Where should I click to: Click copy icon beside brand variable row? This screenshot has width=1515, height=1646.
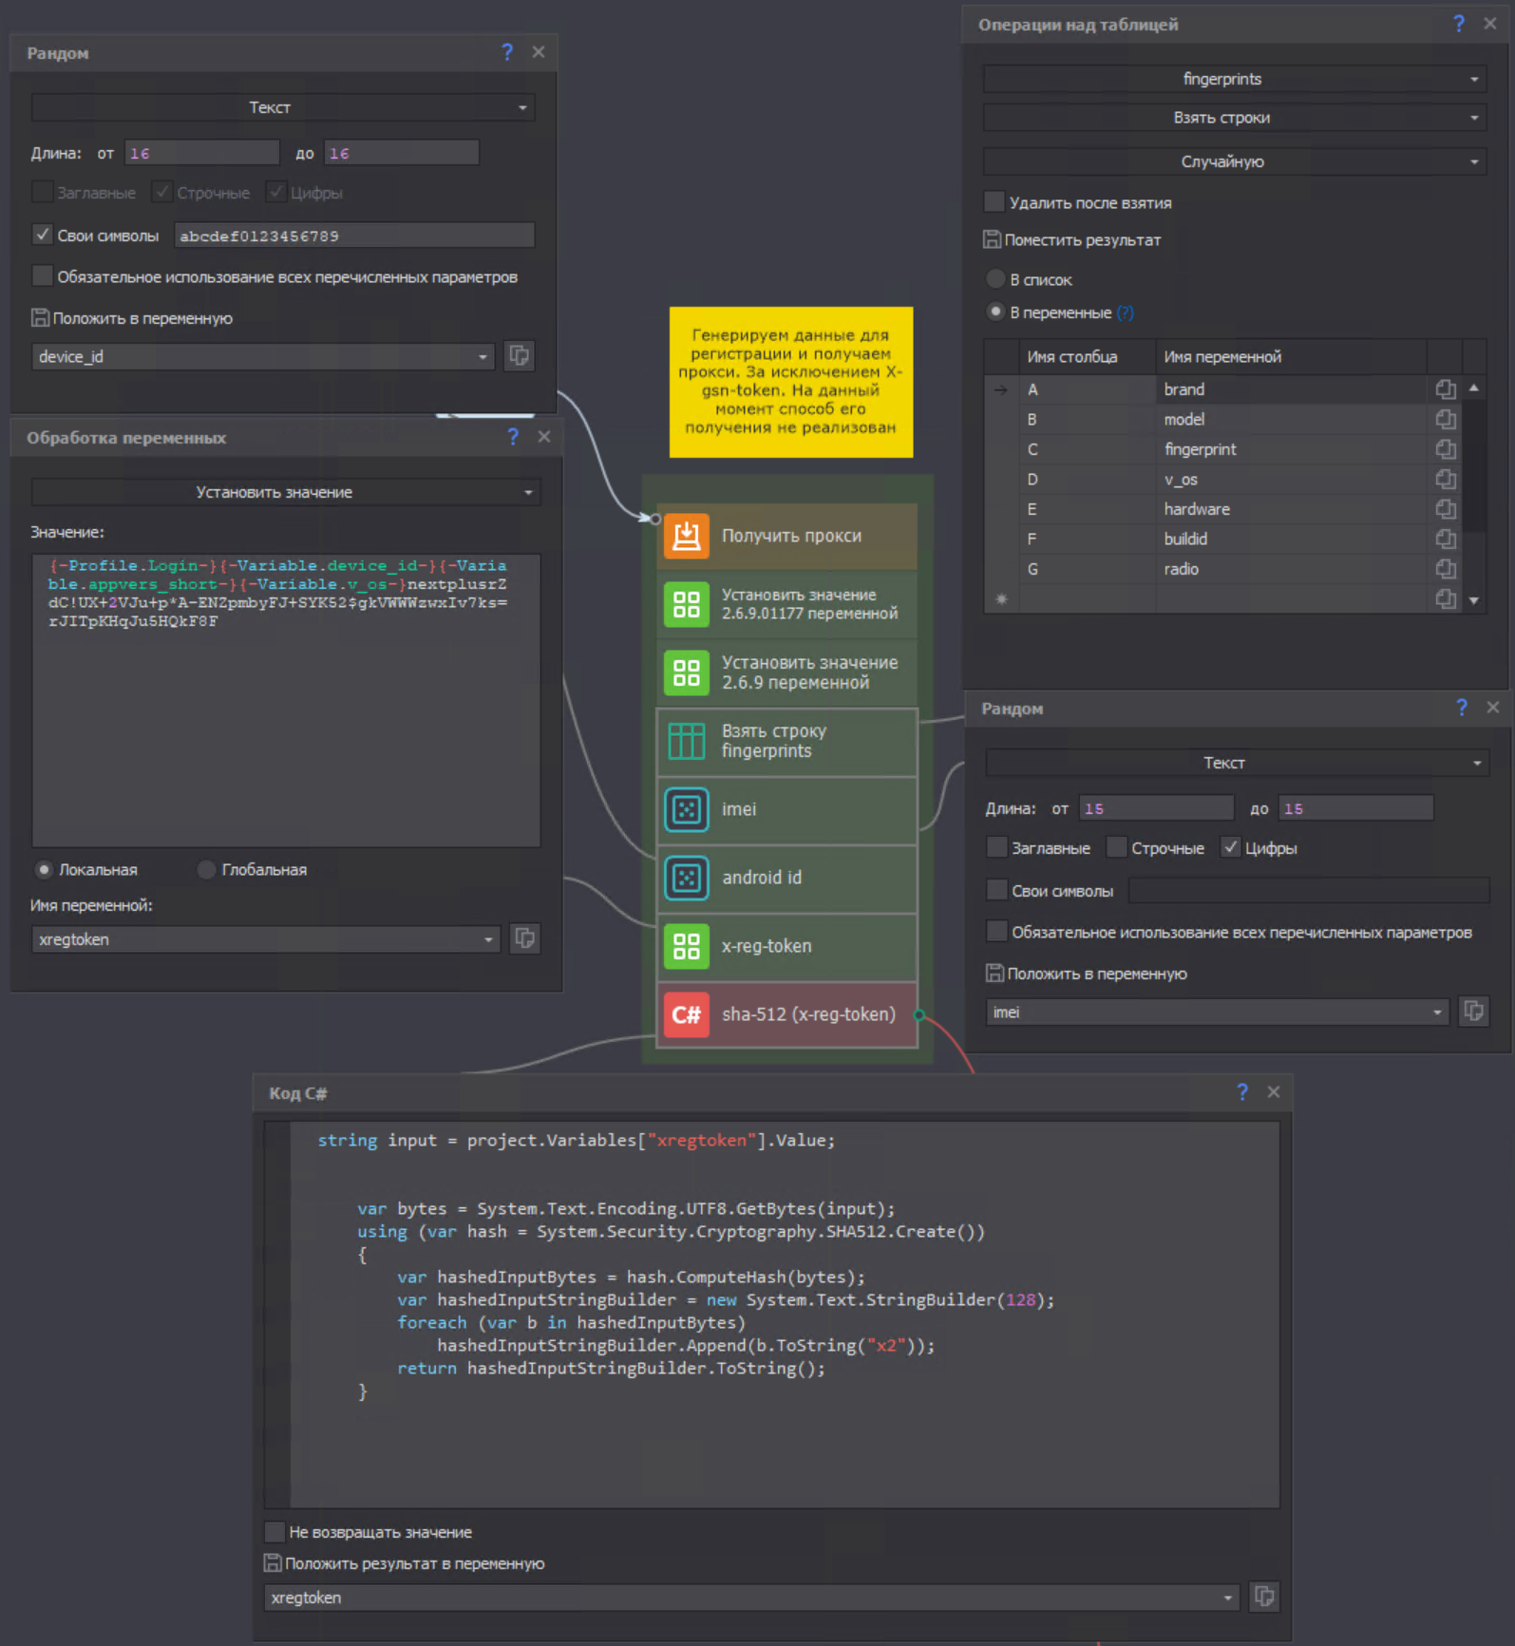tap(1445, 389)
